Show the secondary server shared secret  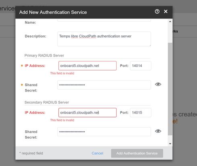pos(158,131)
